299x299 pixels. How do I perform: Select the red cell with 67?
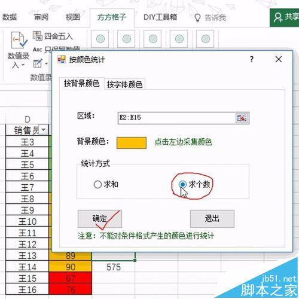point(70,277)
